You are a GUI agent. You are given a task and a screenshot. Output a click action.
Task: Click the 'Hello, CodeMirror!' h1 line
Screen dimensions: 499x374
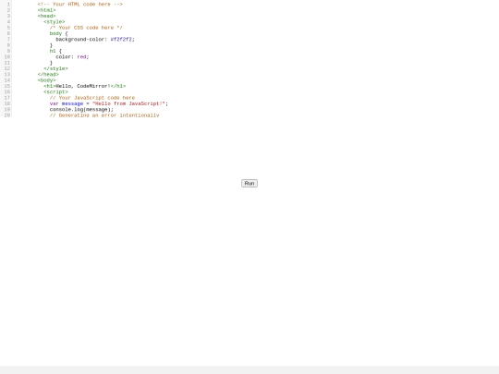[85, 86]
